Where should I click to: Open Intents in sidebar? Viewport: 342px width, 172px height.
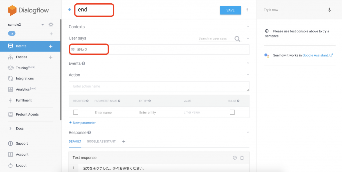[x=21, y=46]
